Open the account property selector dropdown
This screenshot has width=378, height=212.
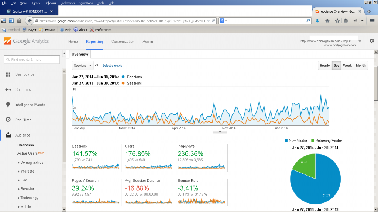(x=360, y=41)
